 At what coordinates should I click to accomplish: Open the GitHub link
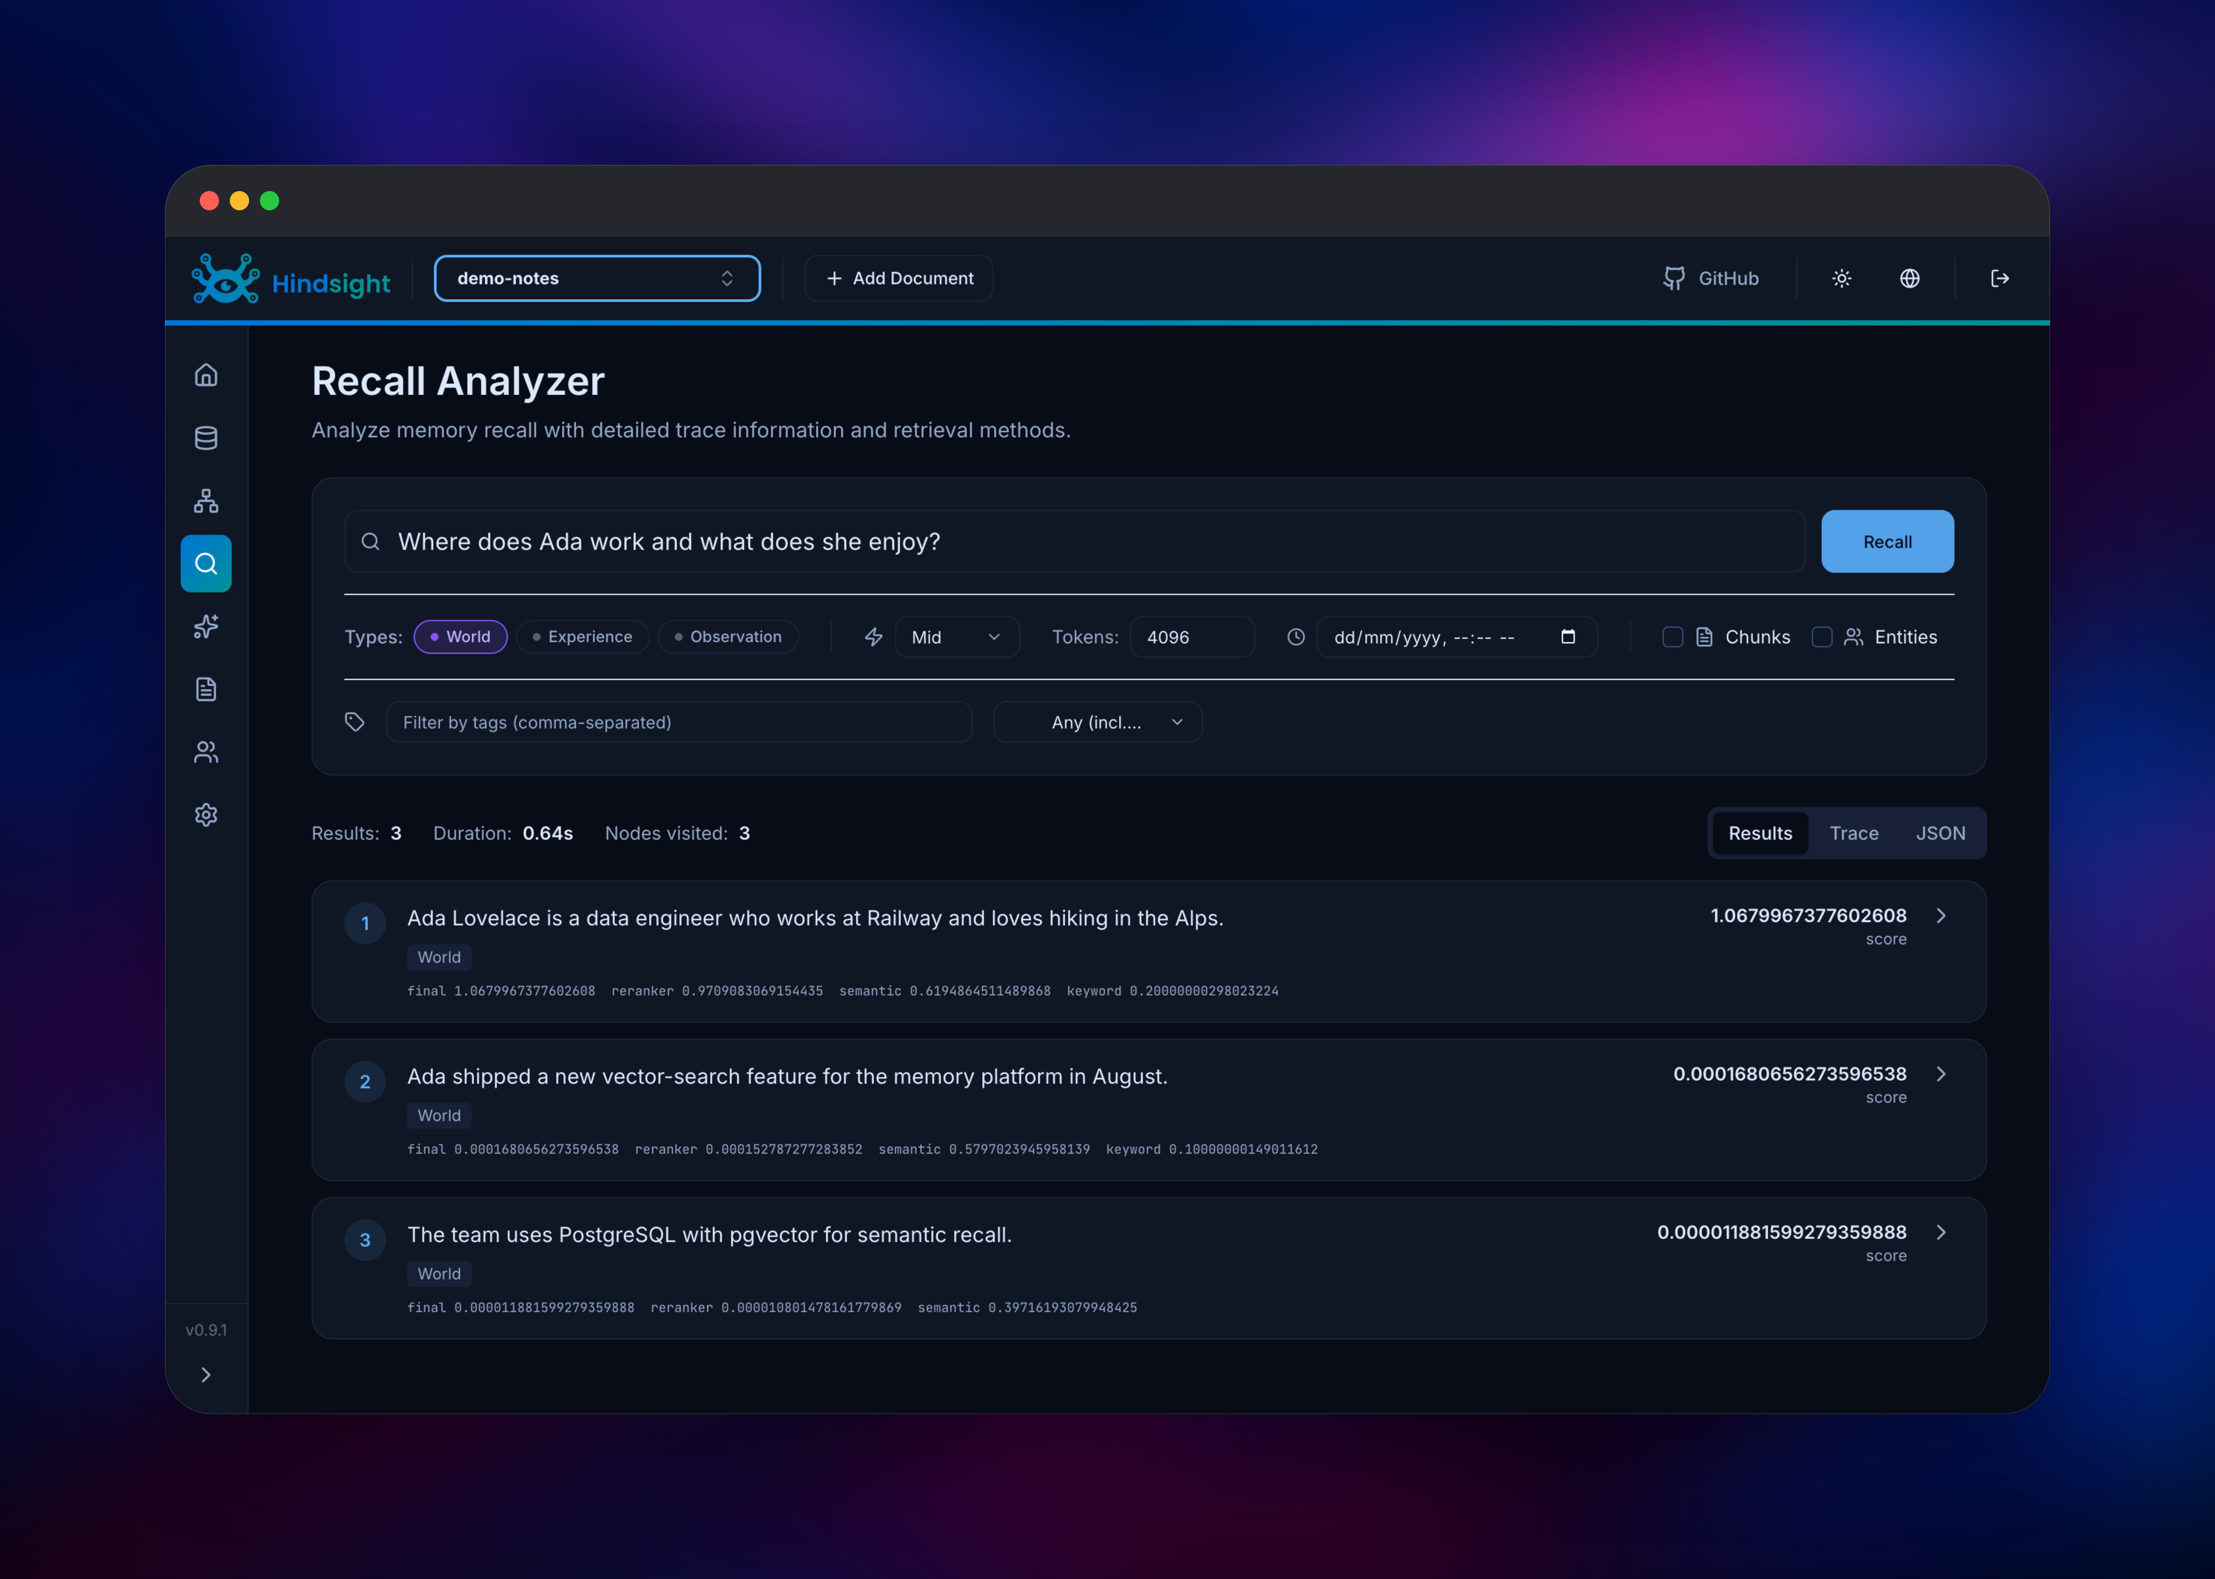[1711, 279]
